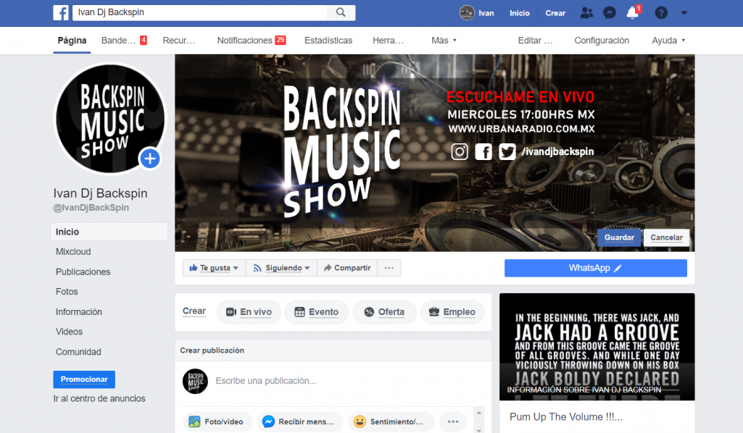Open the friend requests icon

coord(586,13)
